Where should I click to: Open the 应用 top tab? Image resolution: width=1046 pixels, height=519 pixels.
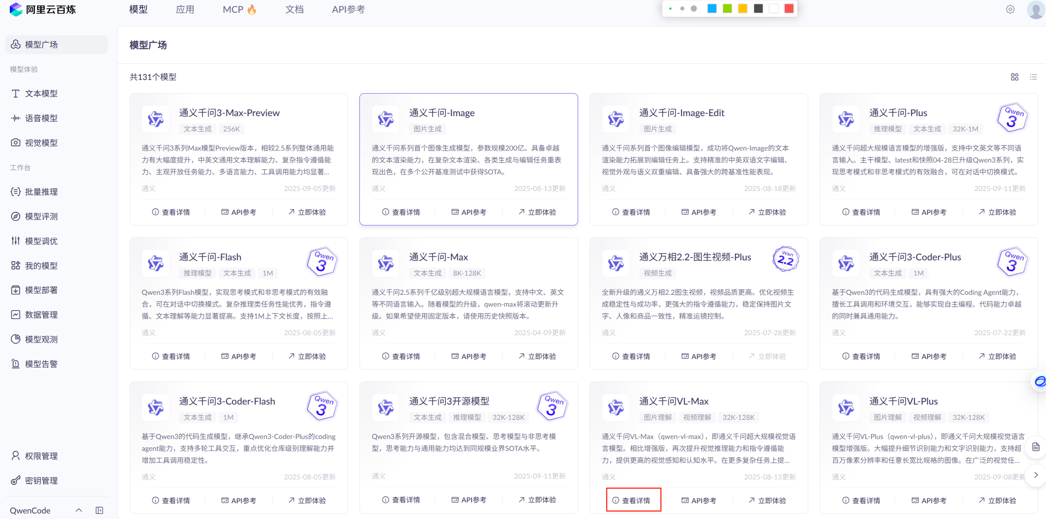(x=185, y=9)
